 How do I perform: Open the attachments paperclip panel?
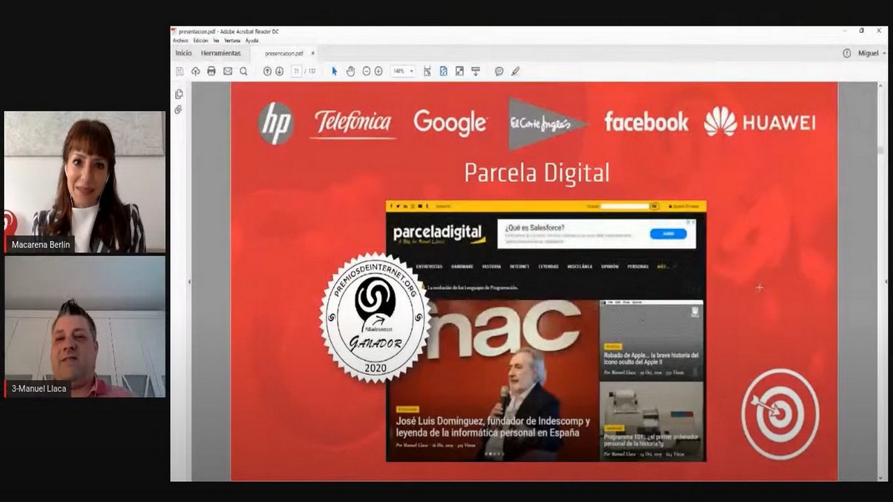179,110
